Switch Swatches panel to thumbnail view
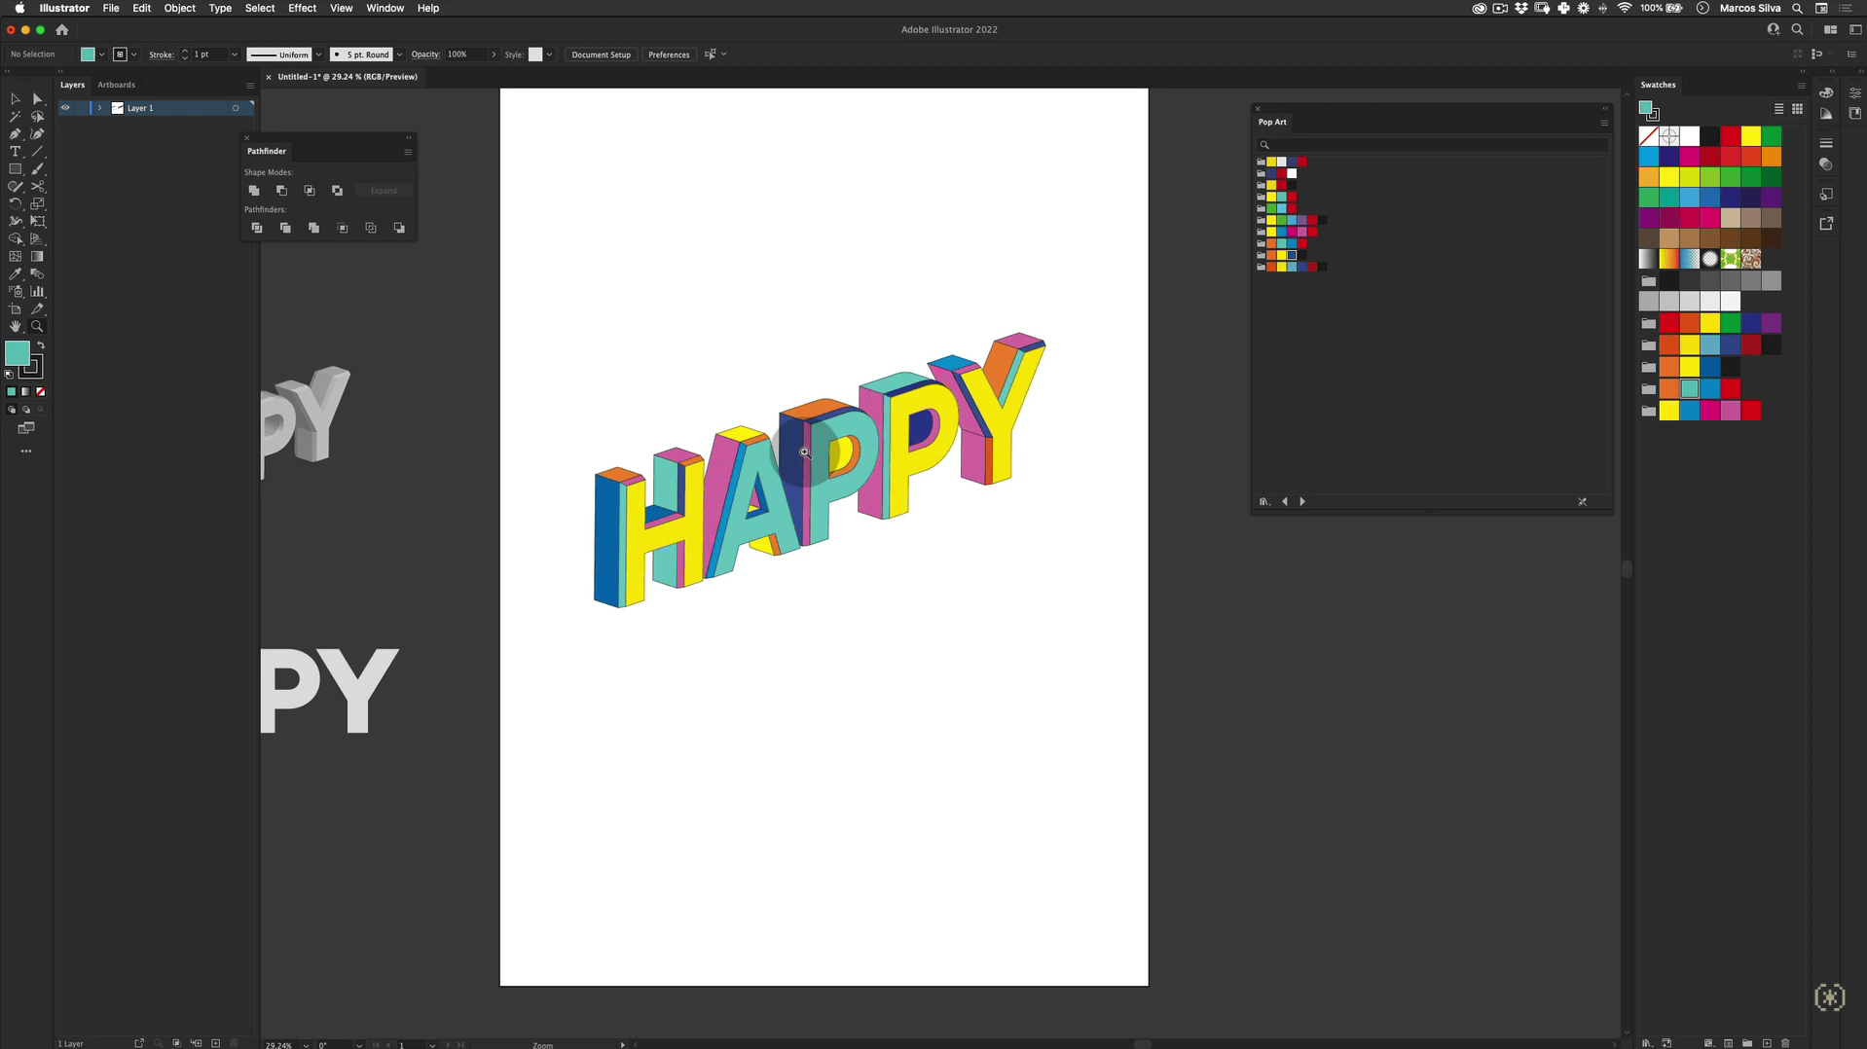The height and width of the screenshot is (1049, 1867). click(x=1797, y=109)
